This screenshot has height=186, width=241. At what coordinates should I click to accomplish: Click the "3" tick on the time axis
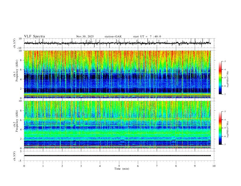(x=81, y=166)
